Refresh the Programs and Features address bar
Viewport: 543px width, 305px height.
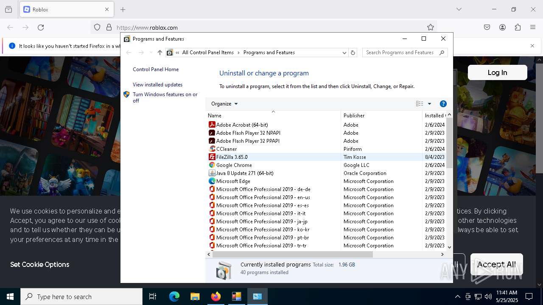353,53
